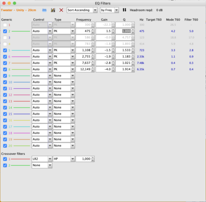The height and width of the screenshot is (202, 206).
Task: Click the red X delete filters icon
Action: [61, 10]
